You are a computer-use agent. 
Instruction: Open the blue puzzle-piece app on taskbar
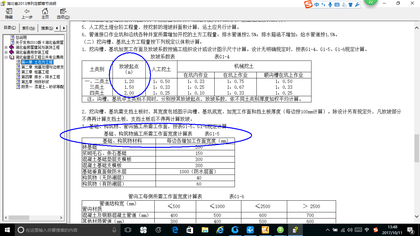pos(250,230)
